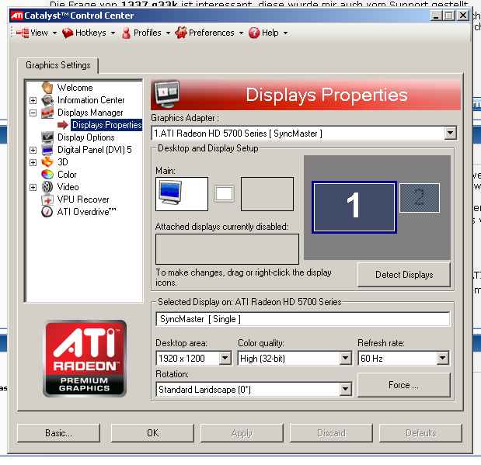Click the View toolbar icon
The width and height of the screenshot is (481, 465).
tap(23, 33)
